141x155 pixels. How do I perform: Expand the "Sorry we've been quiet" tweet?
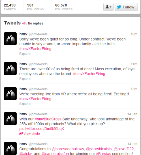coord(25,54)
